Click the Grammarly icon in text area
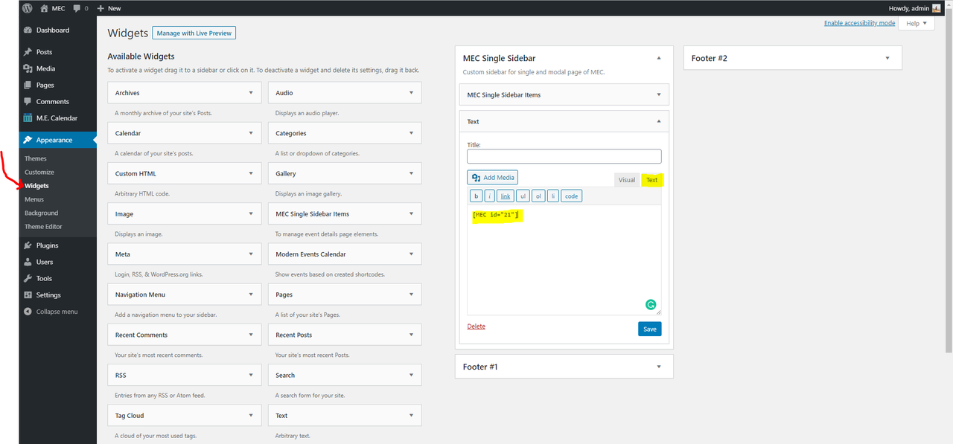The height and width of the screenshot is (444, 953). (651, 304)
